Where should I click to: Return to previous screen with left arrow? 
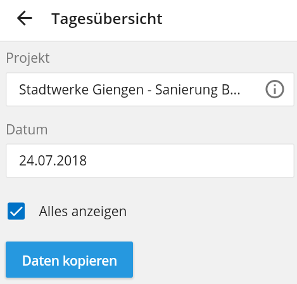(25, 18)
